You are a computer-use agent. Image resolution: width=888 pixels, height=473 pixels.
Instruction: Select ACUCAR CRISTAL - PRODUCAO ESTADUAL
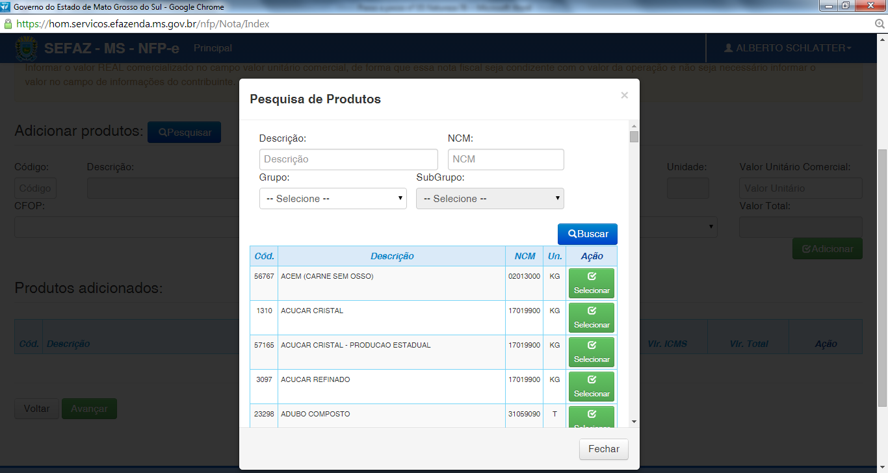point(592,352)
